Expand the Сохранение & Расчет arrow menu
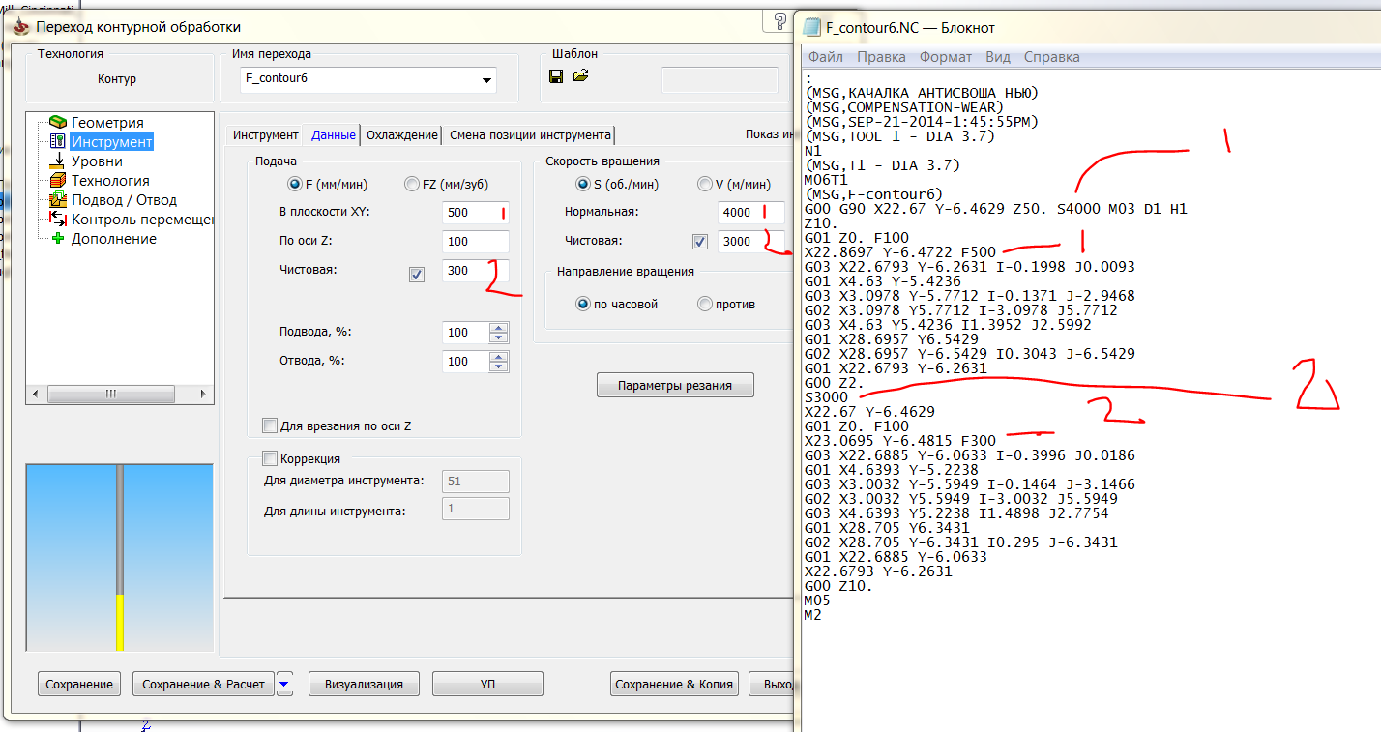The width and height of the screenshot is (1381, 732). (x=283, y=685)
